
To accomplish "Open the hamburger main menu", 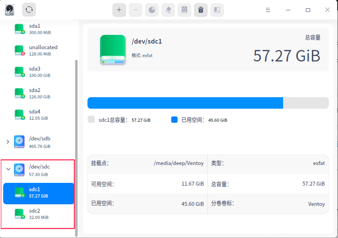I will tap(268, 10).
